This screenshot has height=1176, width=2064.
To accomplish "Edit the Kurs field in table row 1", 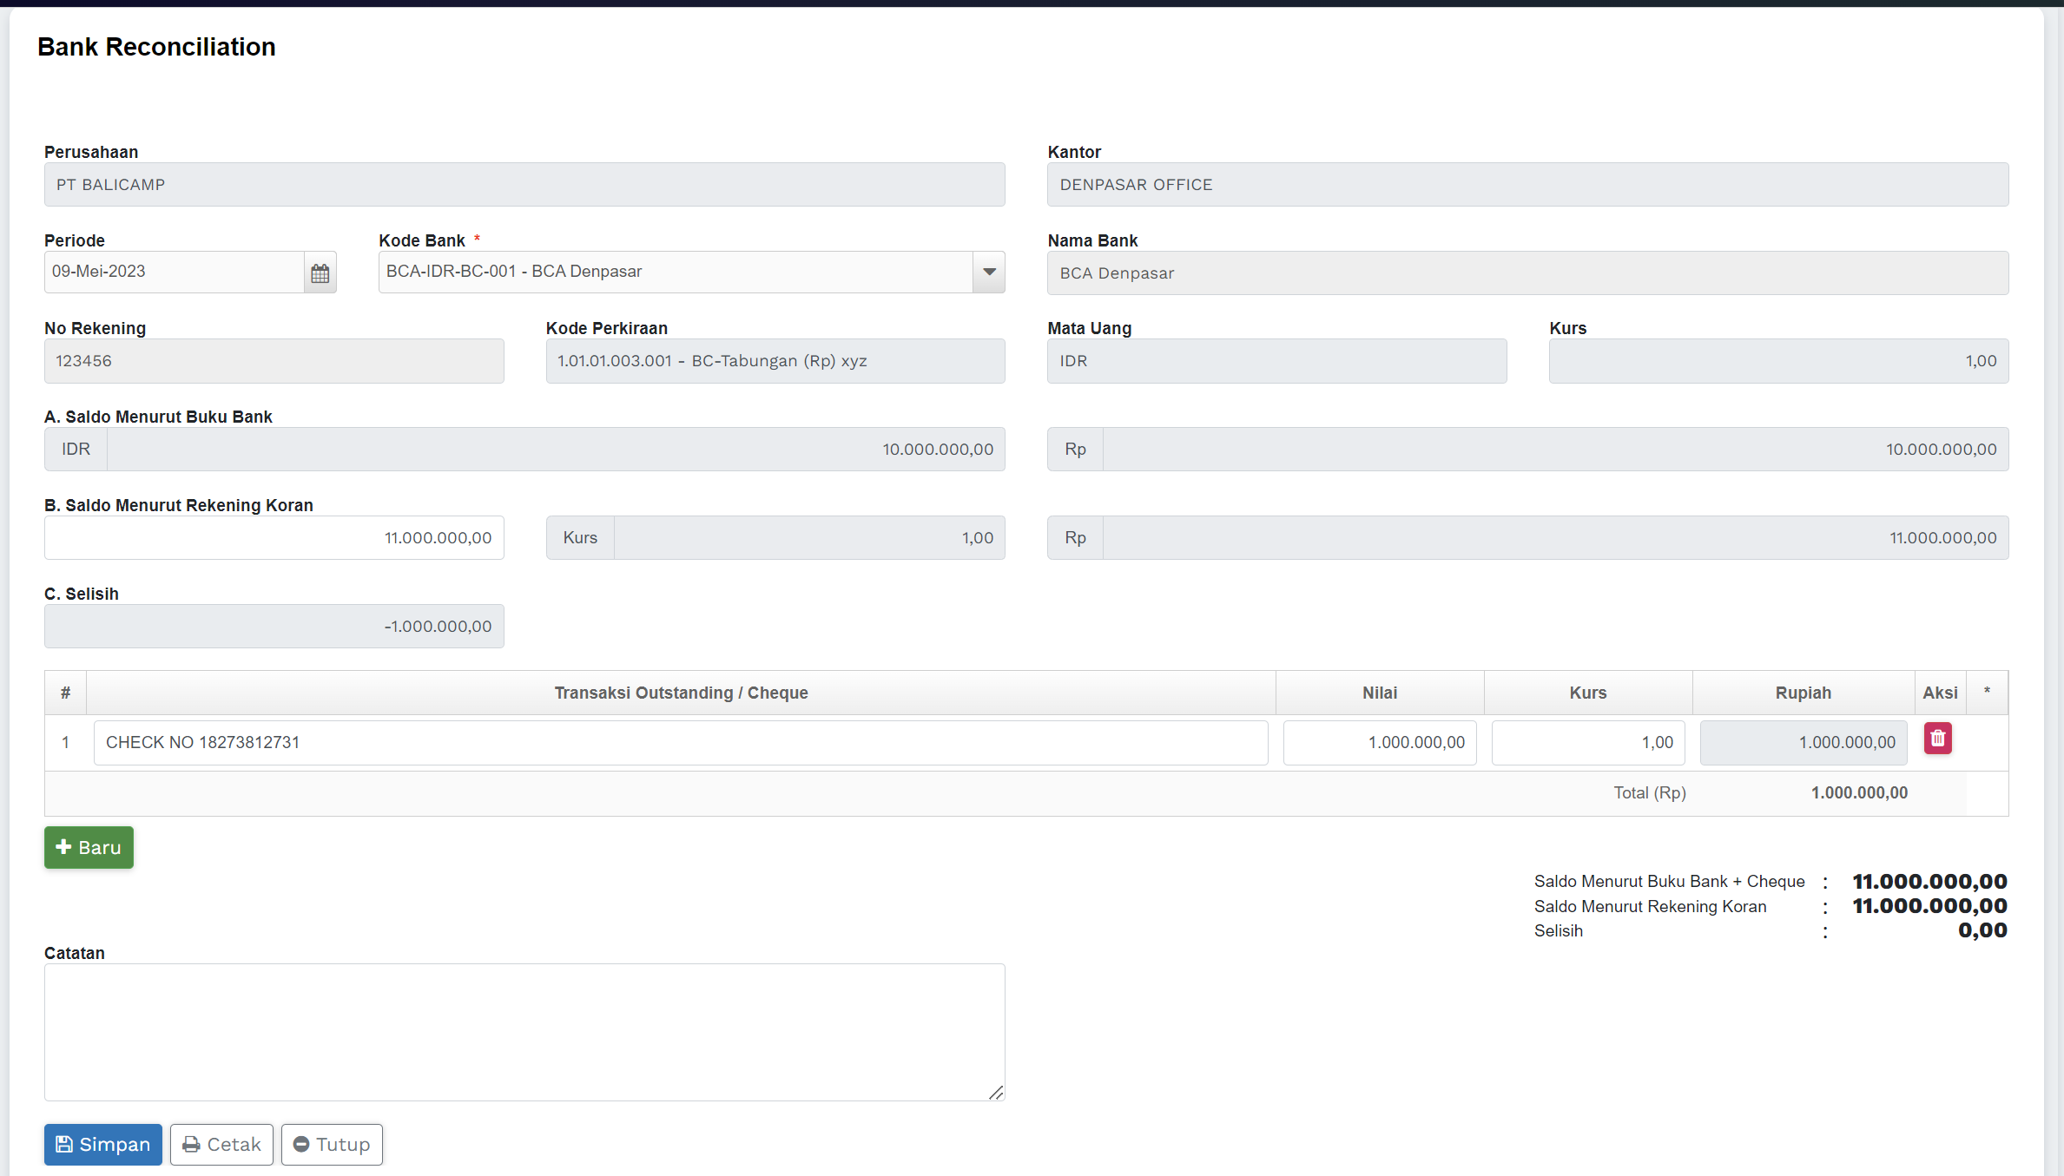I will point(1587,743).
